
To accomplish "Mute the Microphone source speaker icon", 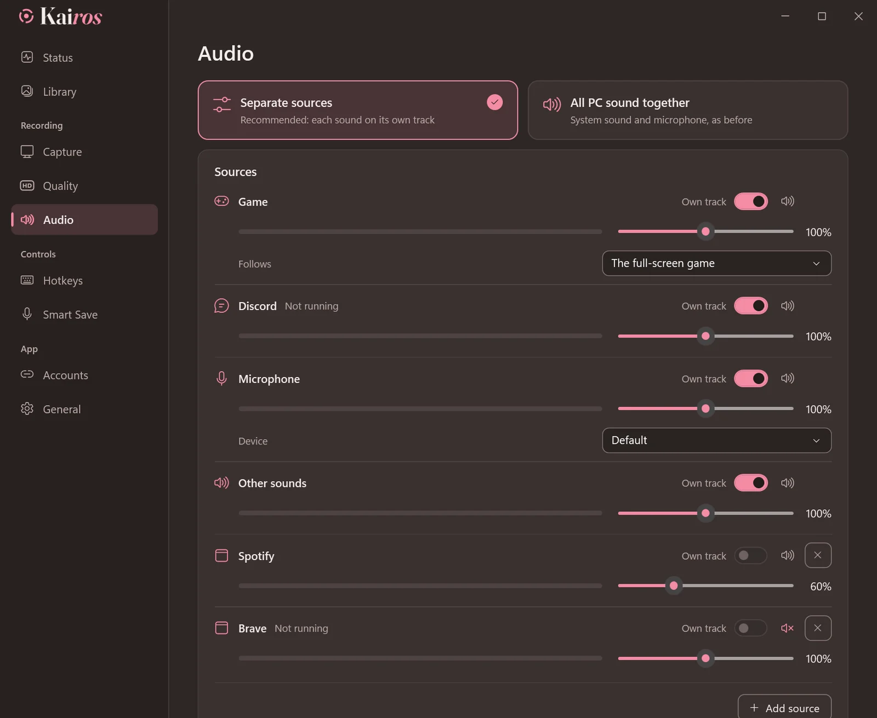I will (788, 378).
